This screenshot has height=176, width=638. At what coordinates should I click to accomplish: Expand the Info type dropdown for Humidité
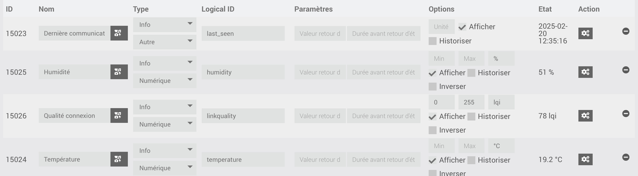[x=165, y=63]
